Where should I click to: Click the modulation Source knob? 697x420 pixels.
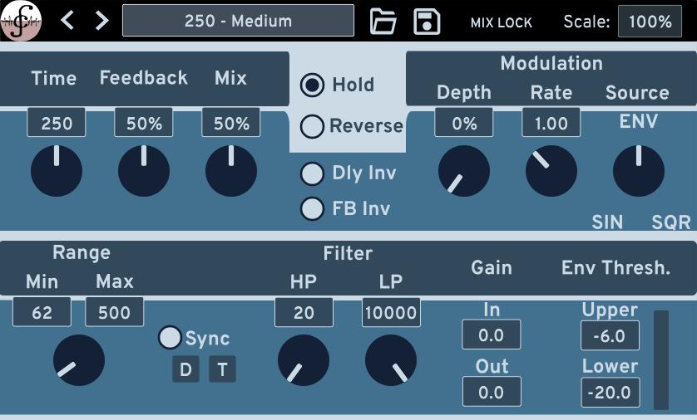[638, 171]
